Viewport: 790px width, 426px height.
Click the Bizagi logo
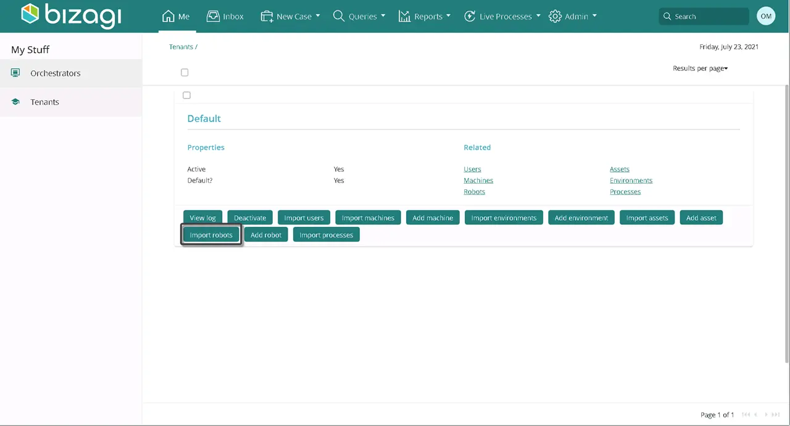pyautogui.click(x=71, y=16)
